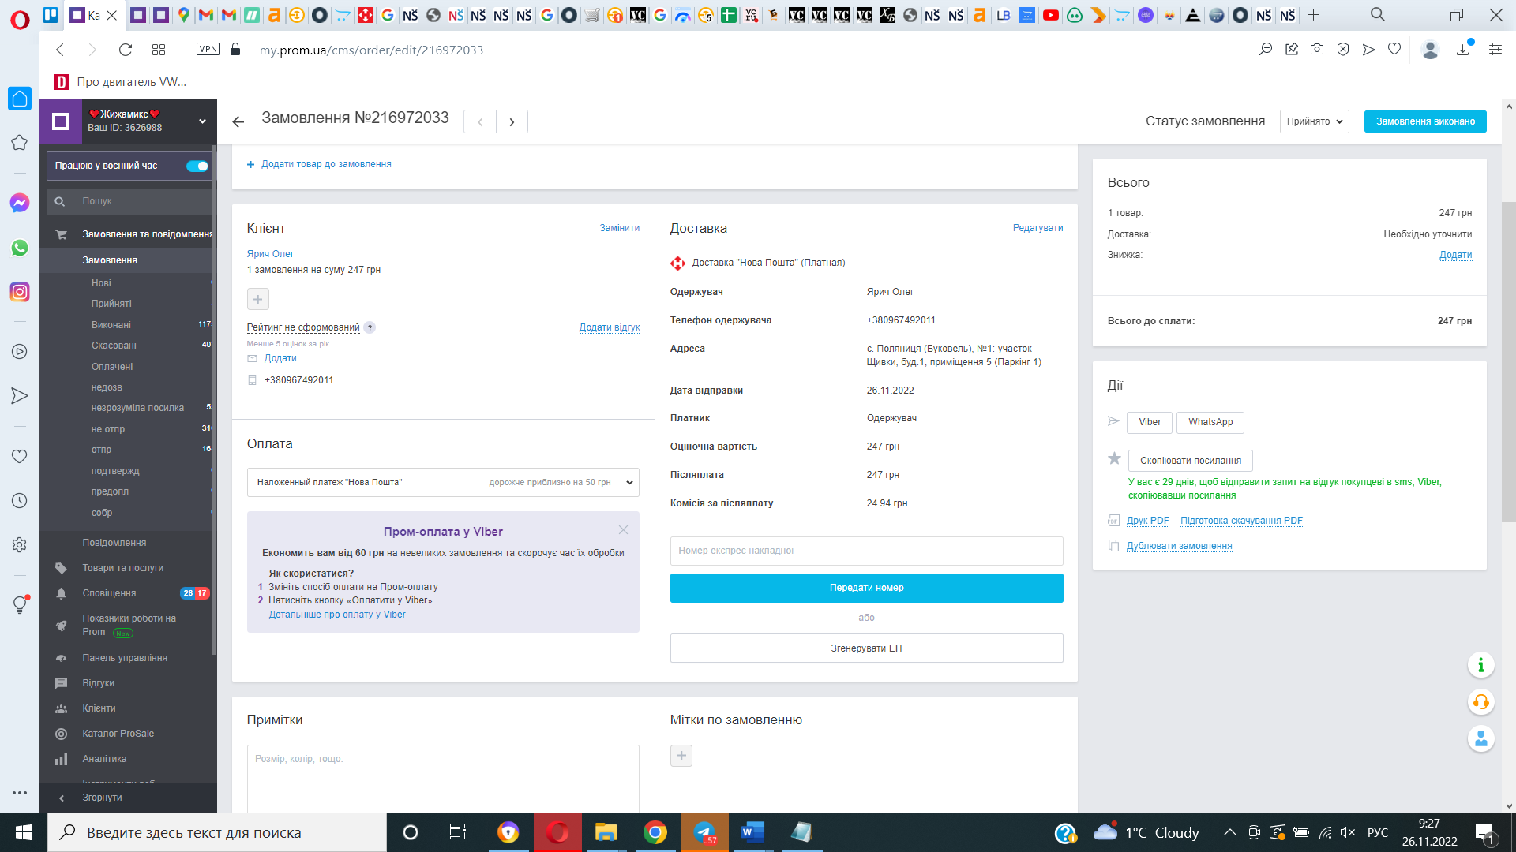Open WhatsApp in Opera sidebar

pyautogui.click(x=20, y=248)
